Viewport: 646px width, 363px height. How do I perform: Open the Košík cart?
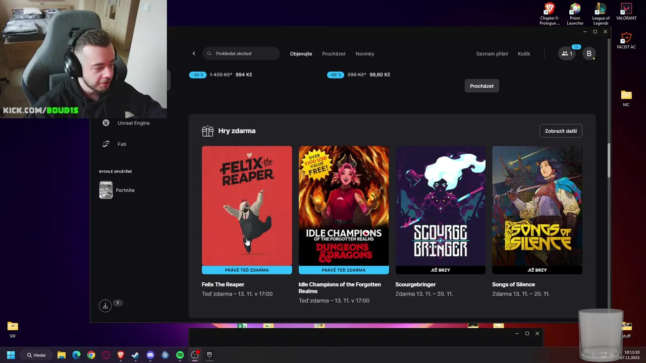[x=524, y=53]
